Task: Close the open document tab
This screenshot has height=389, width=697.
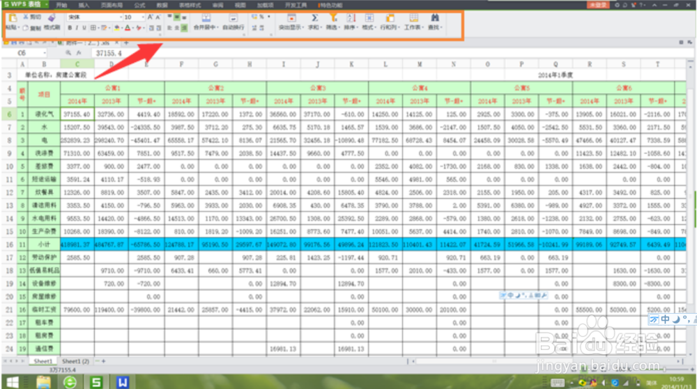Action: tap(116, 43)
